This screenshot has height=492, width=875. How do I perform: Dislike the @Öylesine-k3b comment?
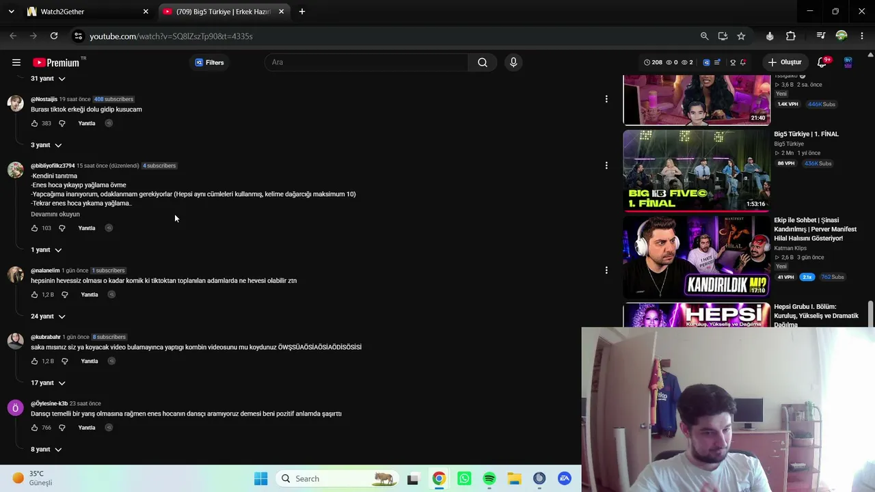tap(62, 428)
